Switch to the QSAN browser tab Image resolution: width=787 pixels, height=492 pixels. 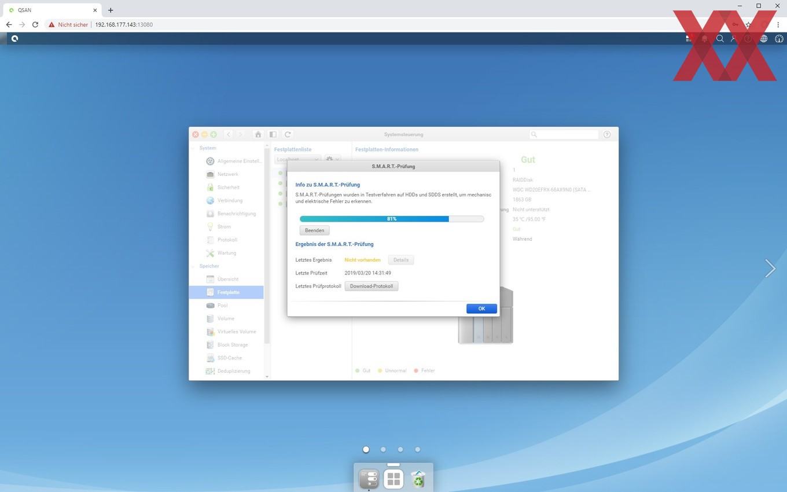point(52,10)
